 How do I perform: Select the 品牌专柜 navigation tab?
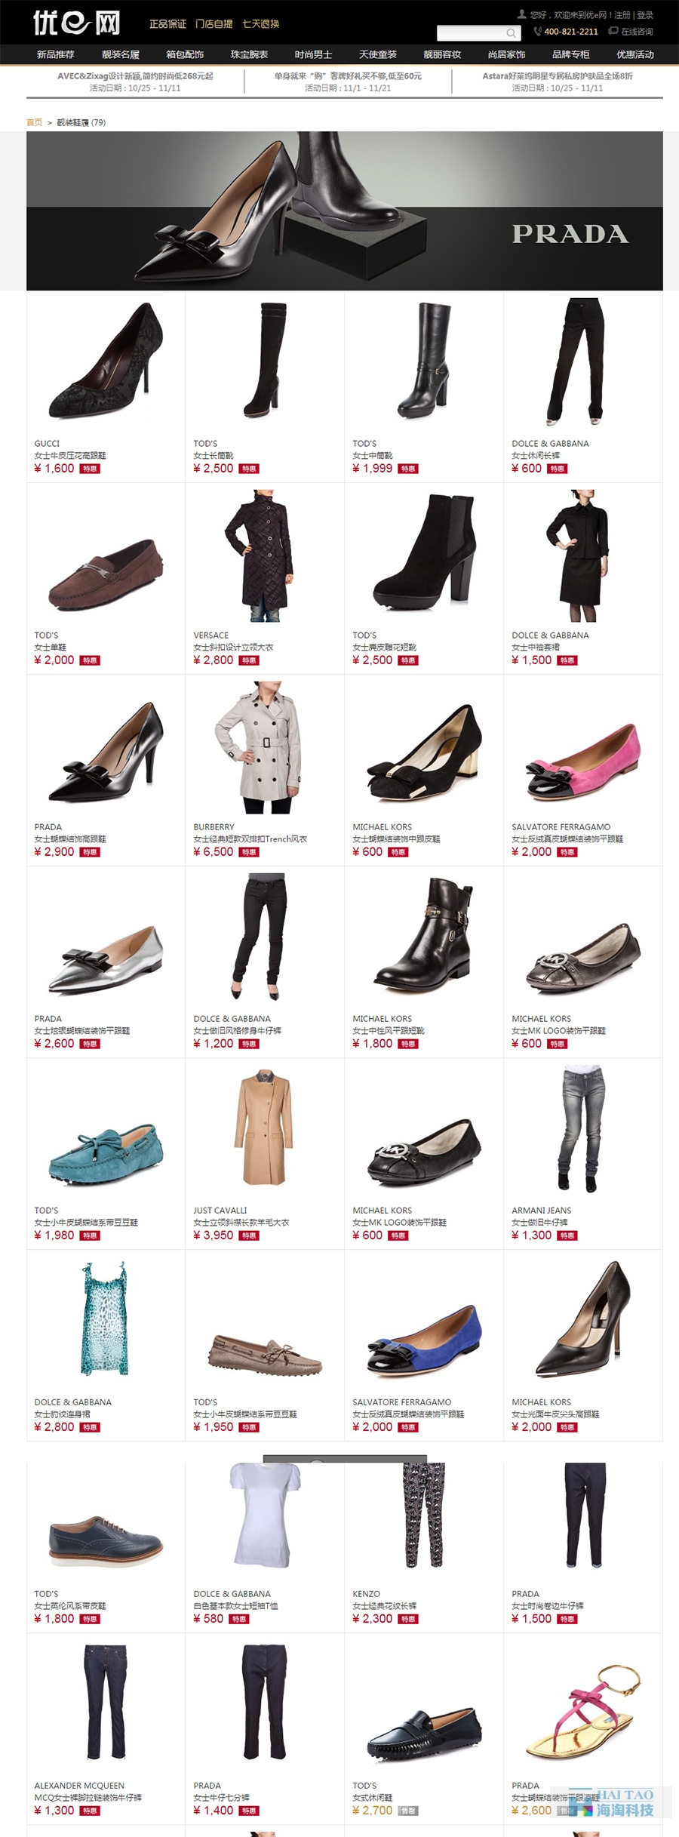coord(571,54)
